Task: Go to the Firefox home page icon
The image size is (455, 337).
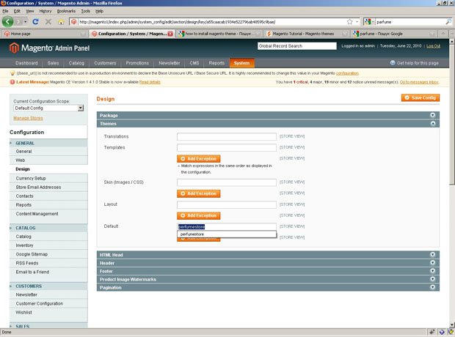Action: pos(61,22)
